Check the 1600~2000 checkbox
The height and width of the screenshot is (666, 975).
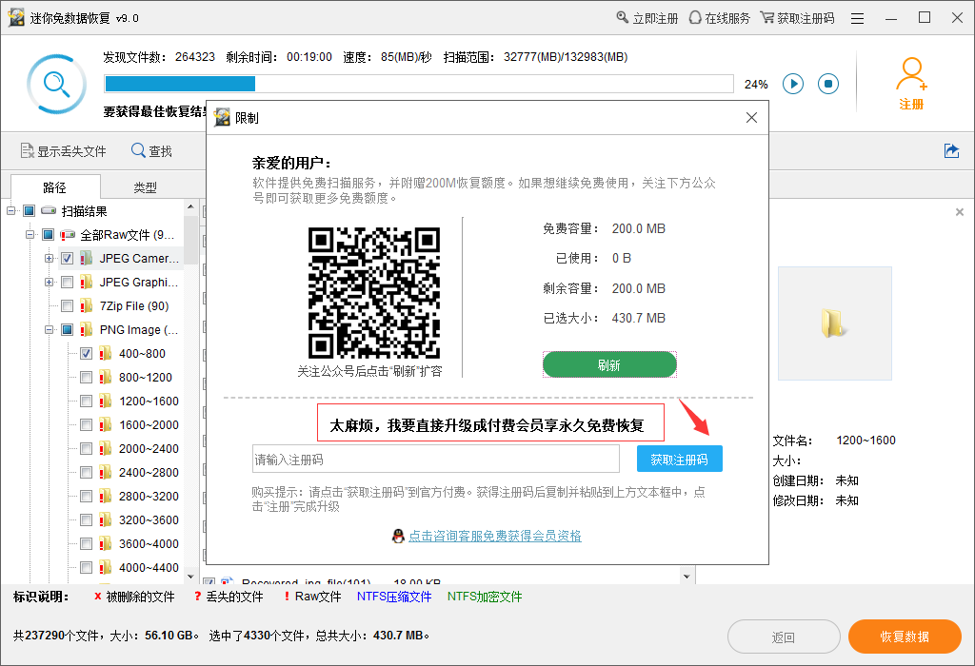[x=87, y=425]
